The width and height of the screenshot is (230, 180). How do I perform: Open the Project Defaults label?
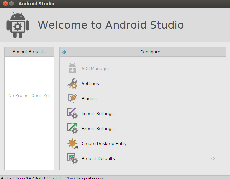tap(98, 158)
